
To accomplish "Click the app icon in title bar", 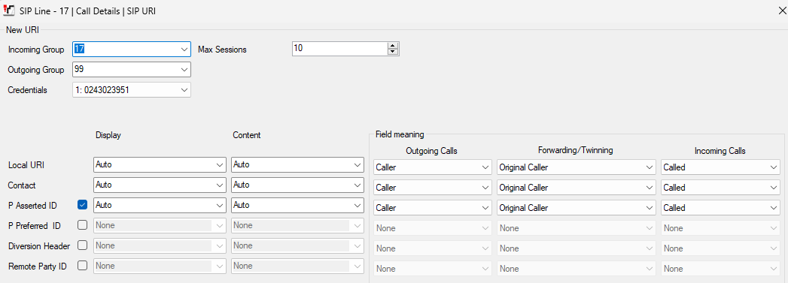I will click(x=8, y=11).
